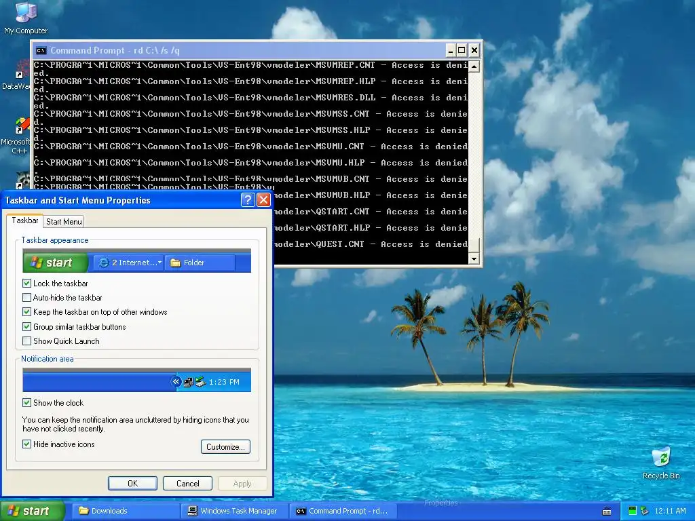Click the Windows flag on the Start button

coord(14,511)
